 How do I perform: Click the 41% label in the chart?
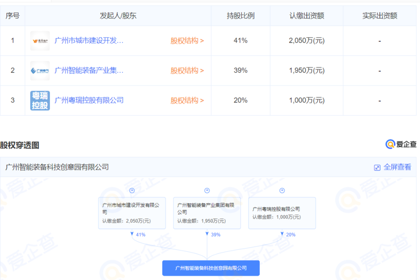click(x=141, y=235)
